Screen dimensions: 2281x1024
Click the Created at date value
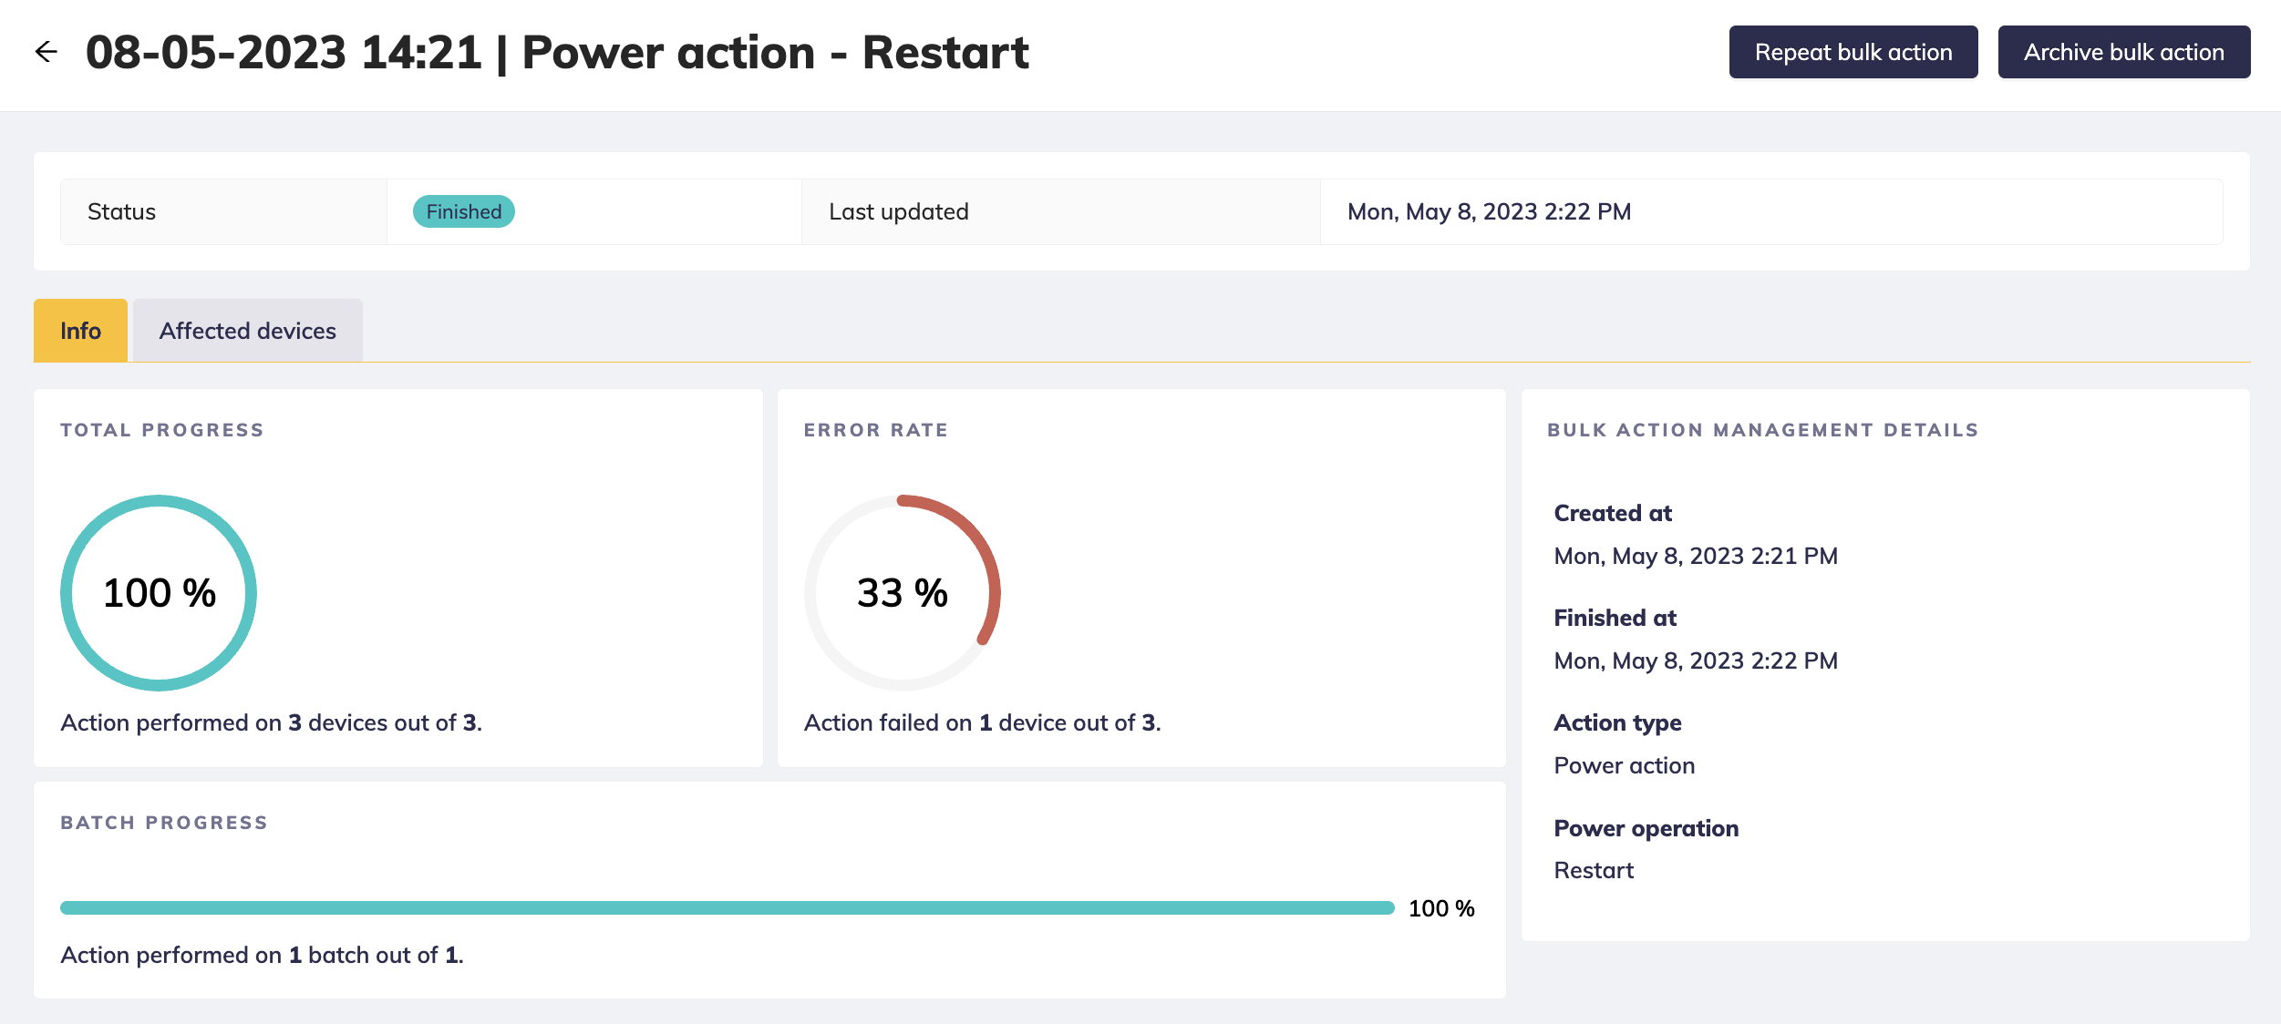click(1695, 556)
